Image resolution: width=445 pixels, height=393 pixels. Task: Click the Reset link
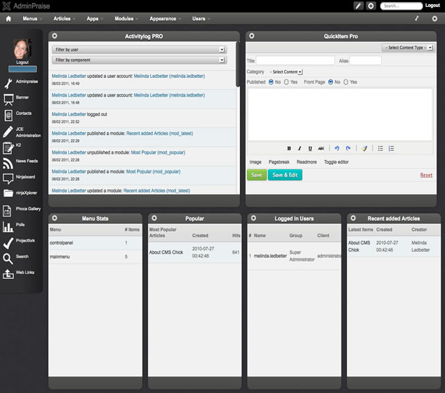pyautogui.click(x=426, y=175)
